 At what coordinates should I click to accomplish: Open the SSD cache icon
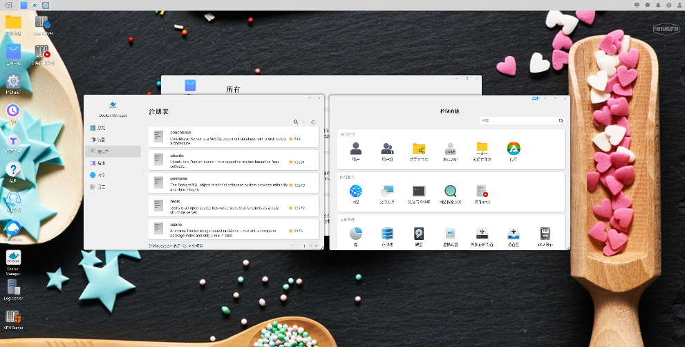point(545,234)
